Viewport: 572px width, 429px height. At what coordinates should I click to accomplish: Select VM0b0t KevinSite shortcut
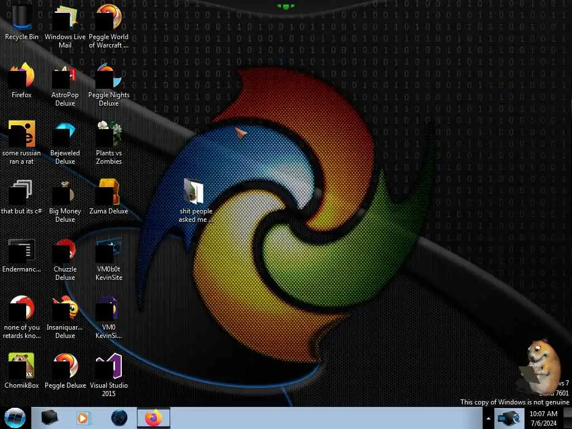[x=109, y=259]
